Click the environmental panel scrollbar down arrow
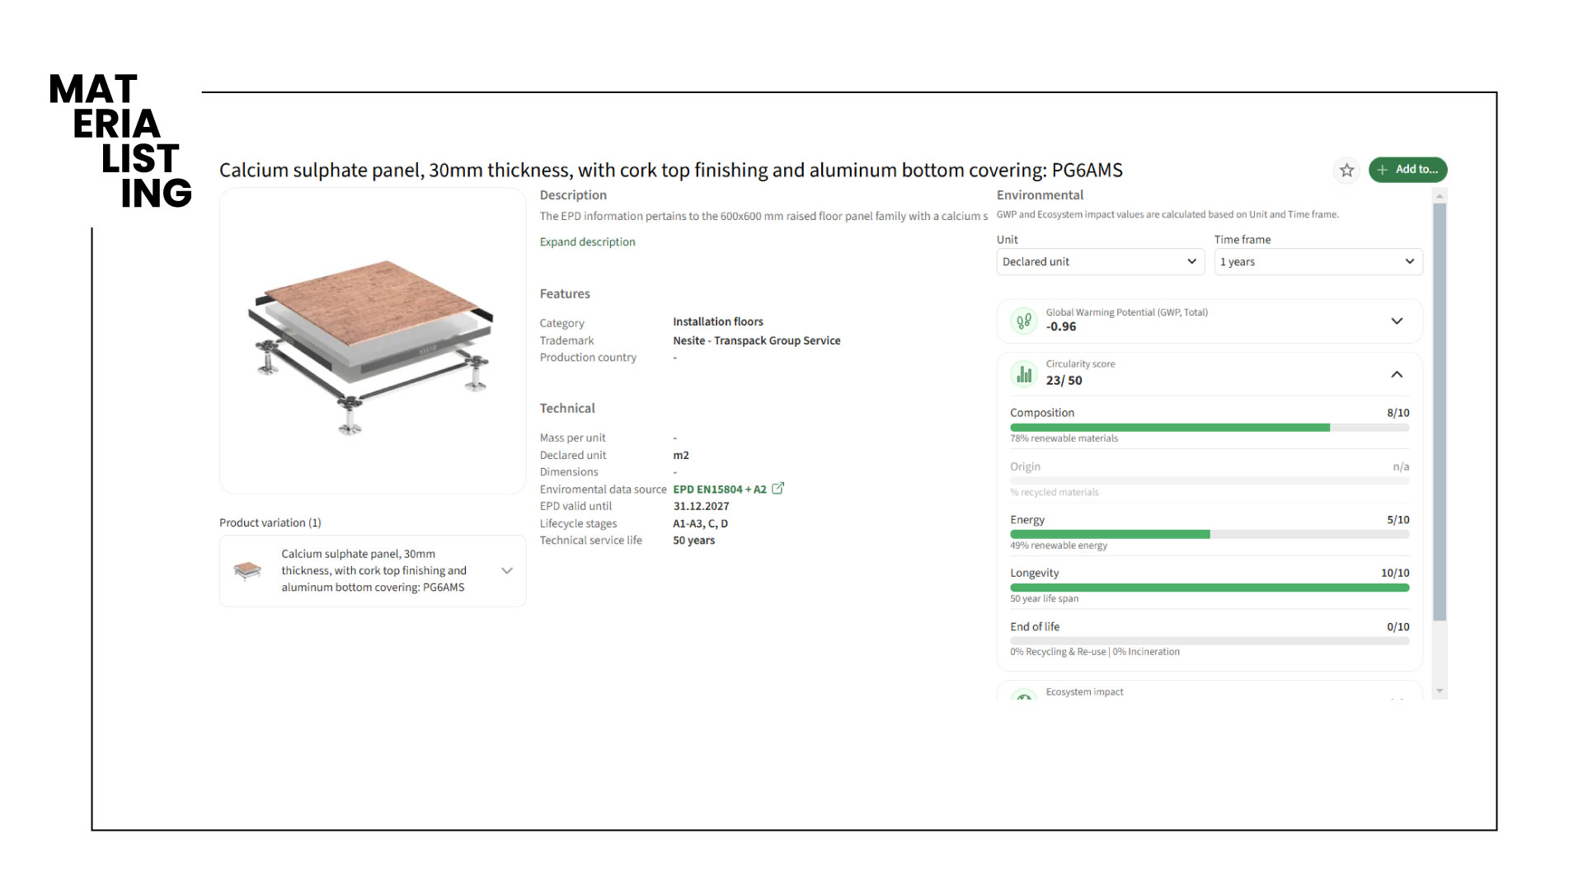1583x890 pixels. click(x=1440, y=691)
